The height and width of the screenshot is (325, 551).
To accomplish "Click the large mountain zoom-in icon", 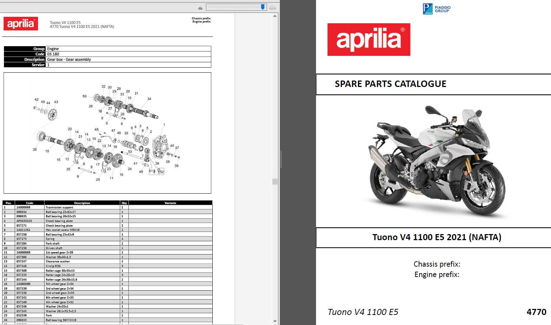I will [273, 7].
